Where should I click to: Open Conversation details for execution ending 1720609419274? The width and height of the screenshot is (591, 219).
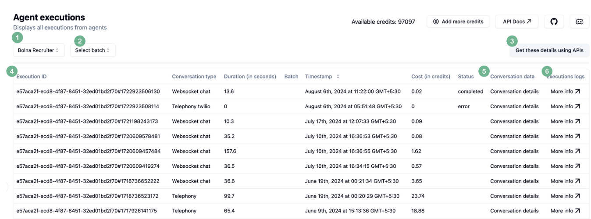514,166
